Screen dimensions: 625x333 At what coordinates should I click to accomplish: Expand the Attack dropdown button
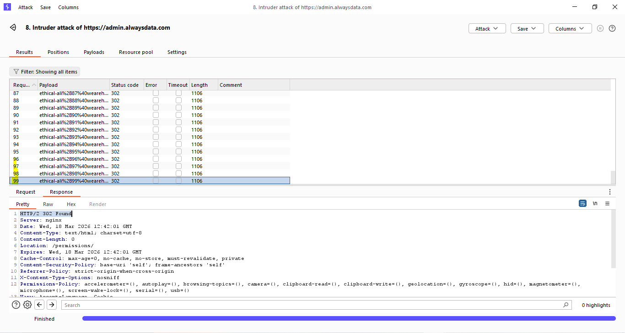(487, 28)
